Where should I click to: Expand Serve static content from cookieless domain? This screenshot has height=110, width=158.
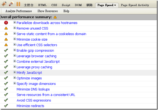(x=15, y=33)
